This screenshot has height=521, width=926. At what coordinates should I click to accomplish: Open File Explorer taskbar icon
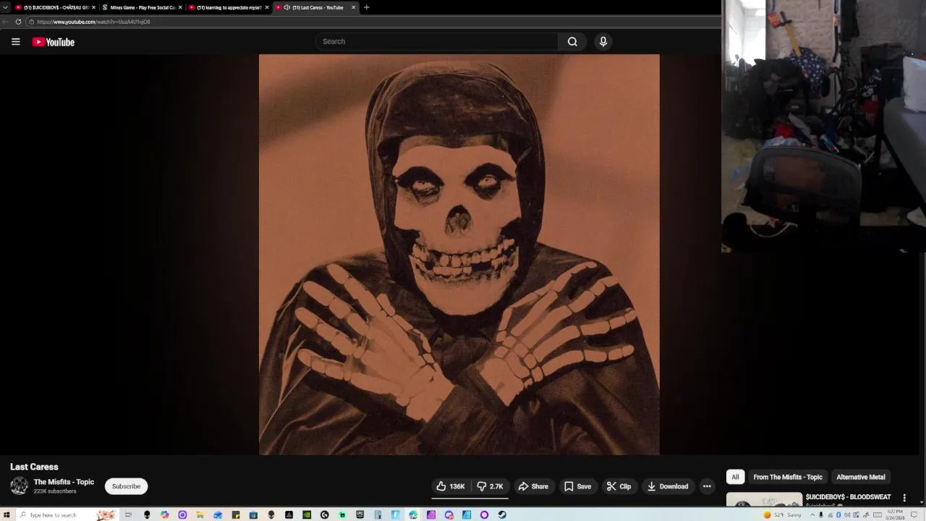pyautogui.click(x=200, y=514)
